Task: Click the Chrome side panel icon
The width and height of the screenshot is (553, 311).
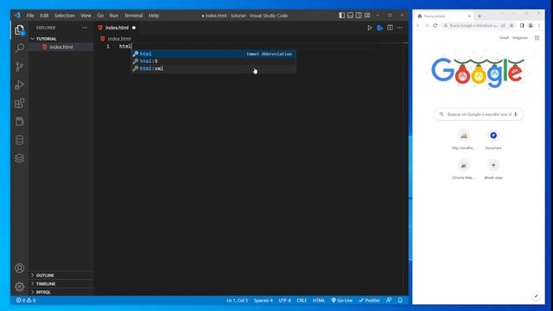Action: pos(522,25)
